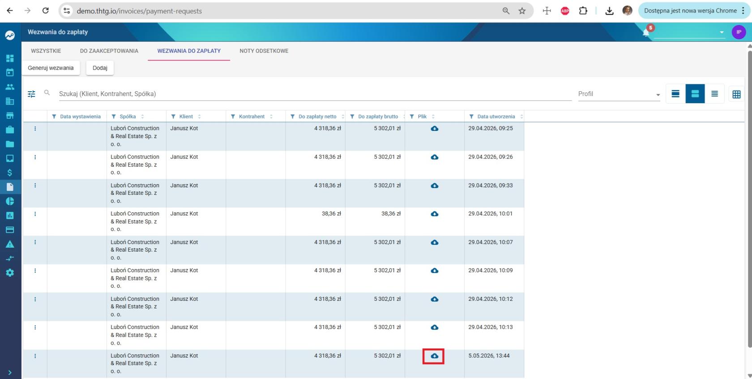This screenshot has width=752, height=379.
Task: Expand the sidebar with bottom chevron
Action: pyautogui.click(x=10, y=372)
